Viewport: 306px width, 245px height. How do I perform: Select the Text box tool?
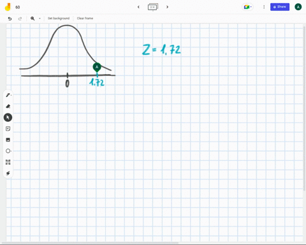[8, 162]
